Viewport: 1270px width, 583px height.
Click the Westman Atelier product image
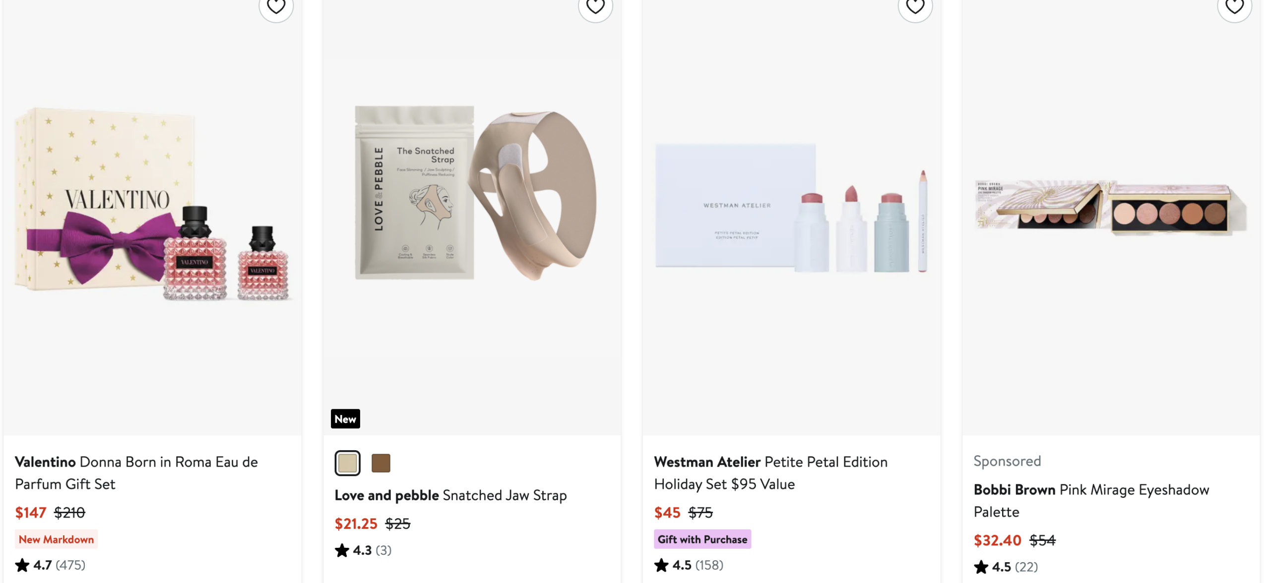click(x=791, y=208)
